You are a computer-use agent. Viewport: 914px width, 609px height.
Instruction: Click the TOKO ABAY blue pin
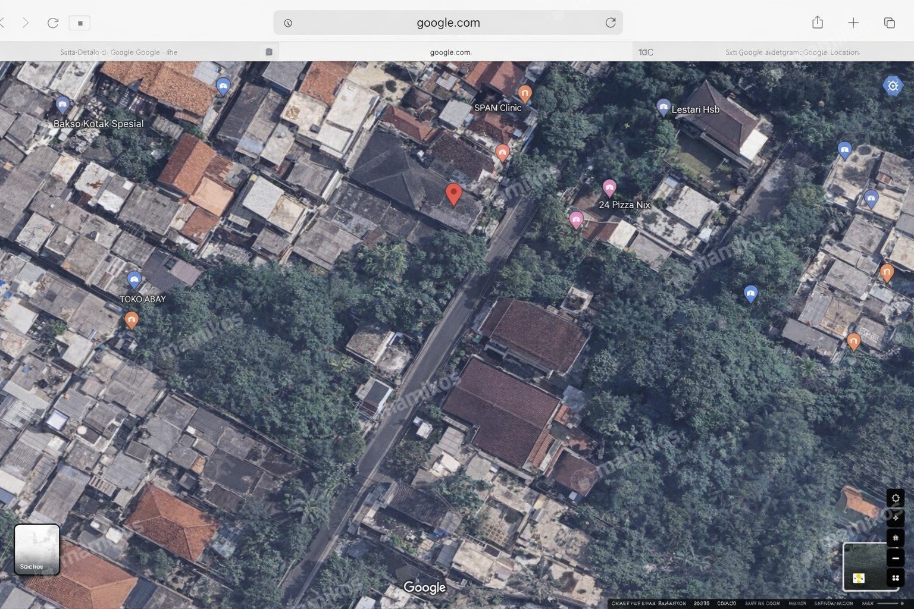tap(134, 280)
